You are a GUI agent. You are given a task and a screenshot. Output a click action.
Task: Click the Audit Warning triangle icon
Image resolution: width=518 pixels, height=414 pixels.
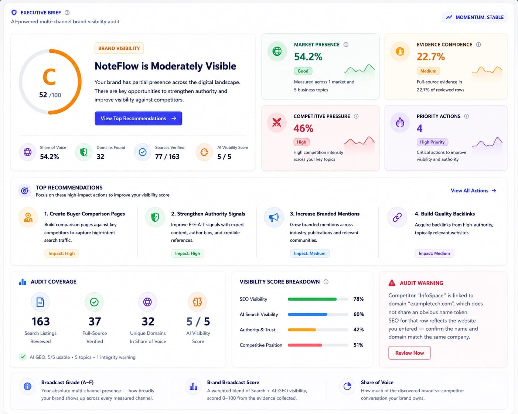pyautogui.click(x=392, y=283)
